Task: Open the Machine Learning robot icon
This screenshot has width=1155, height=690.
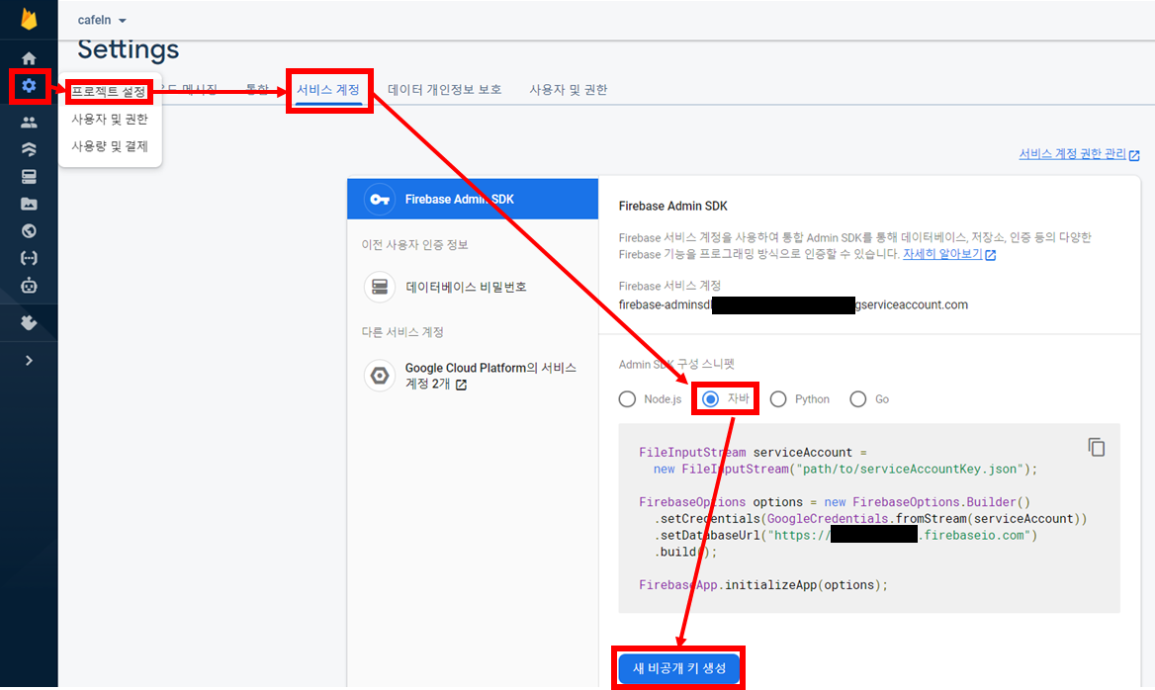Action: click(29, 286)
